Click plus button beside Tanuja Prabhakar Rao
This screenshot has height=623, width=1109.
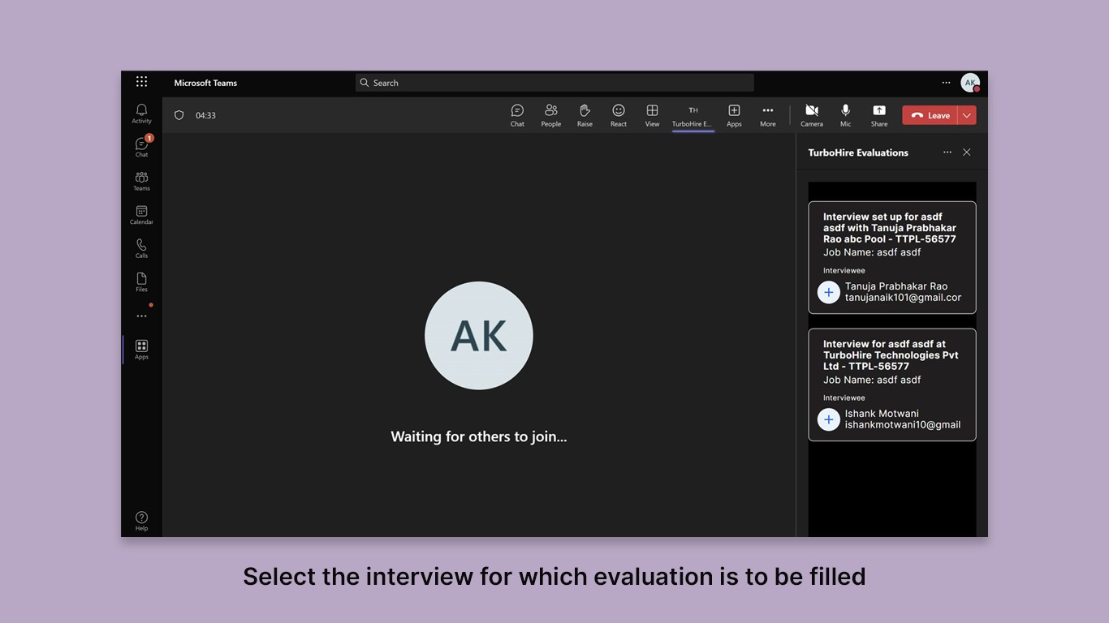coord(829,292)
